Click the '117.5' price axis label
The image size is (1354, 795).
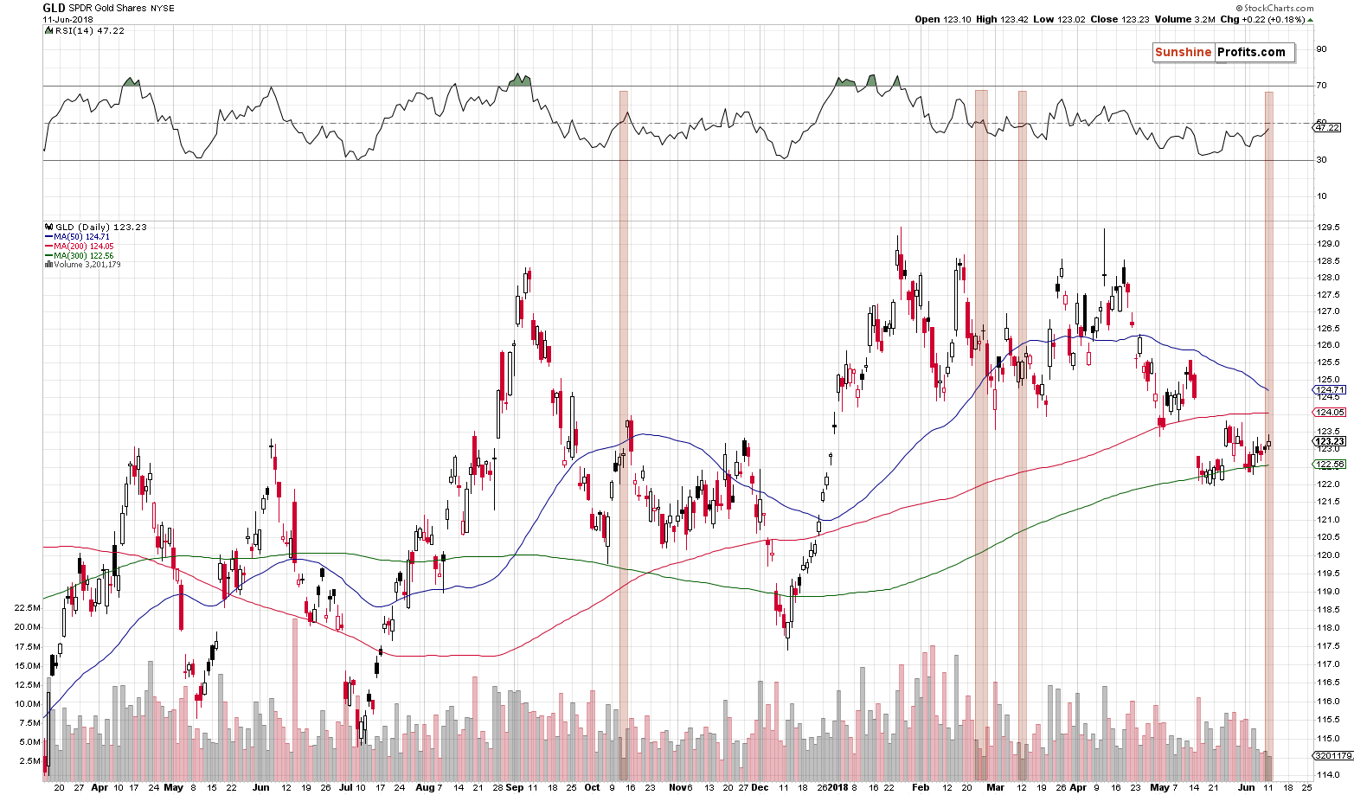click(x=1328, y=646)
